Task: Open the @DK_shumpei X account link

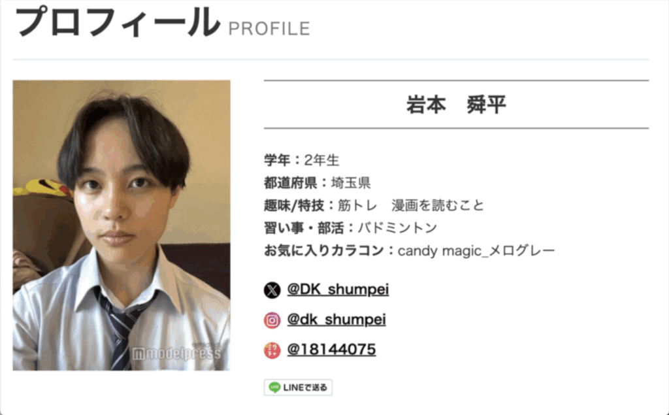Action: pyautogui.click(x=338, y=290)
